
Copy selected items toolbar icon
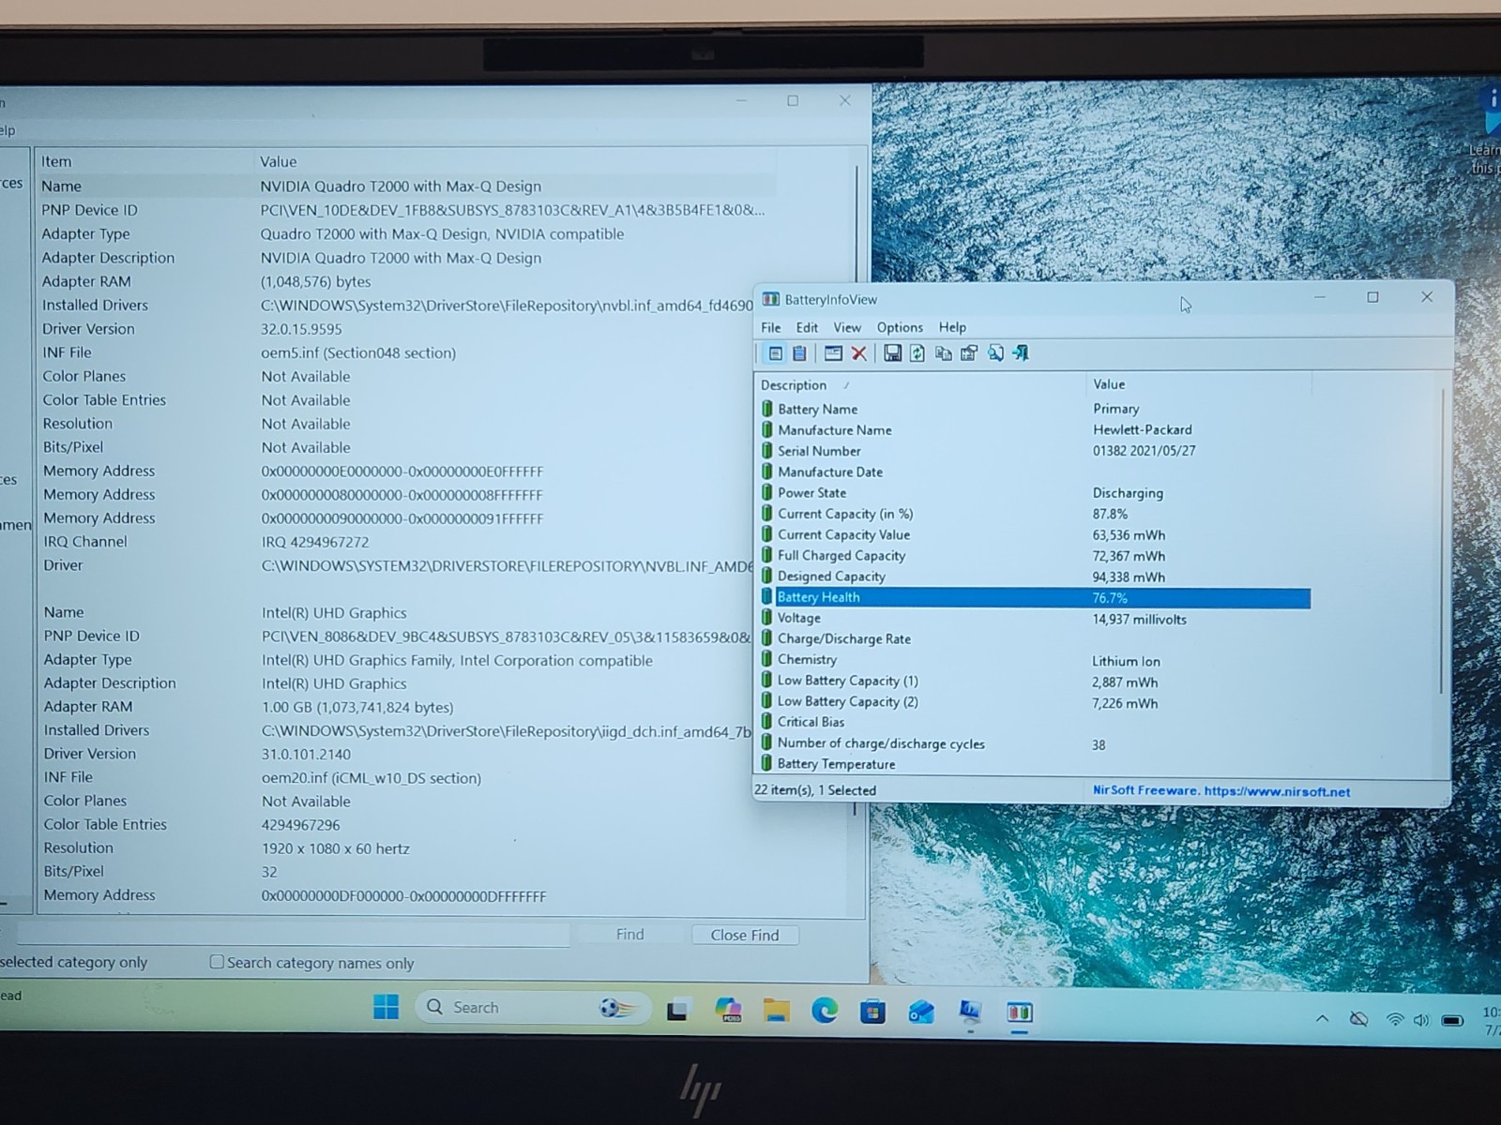[x=943, y=353]
